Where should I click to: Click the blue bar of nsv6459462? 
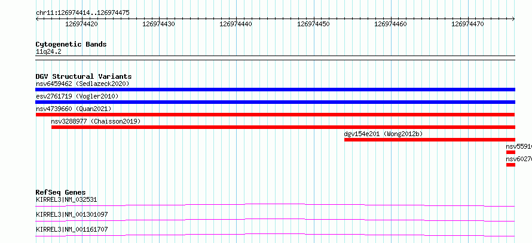tap(275, 90)
